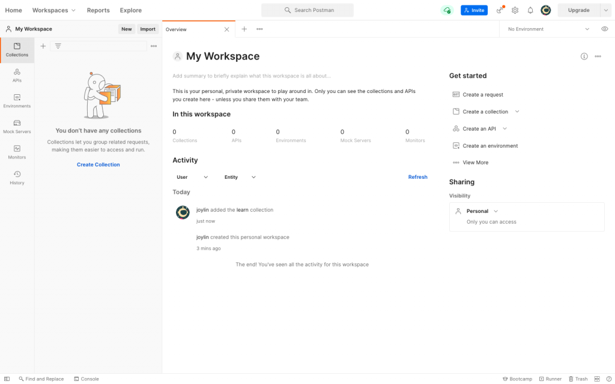Click the Collections count in workspace stats
This screenshot has height=384, width=615.
tap(185, 136)
